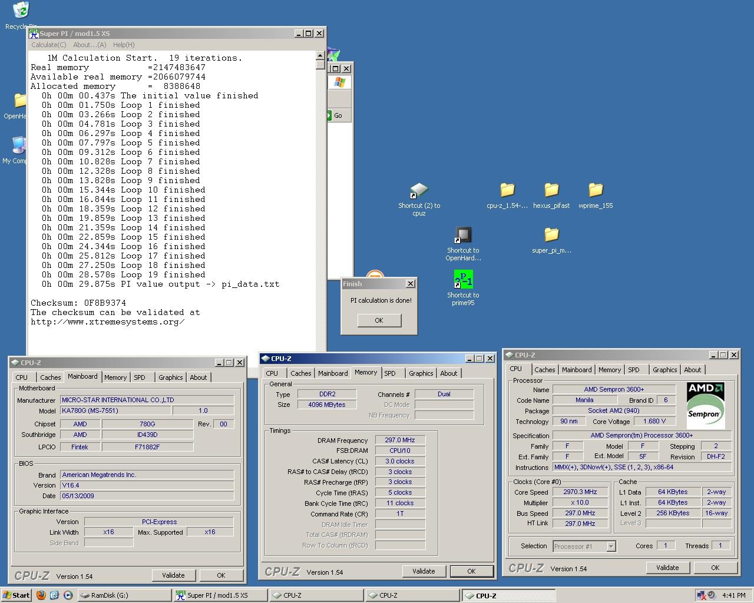
Task: Open the wprime_155 folder
Action: pos(596,190)
